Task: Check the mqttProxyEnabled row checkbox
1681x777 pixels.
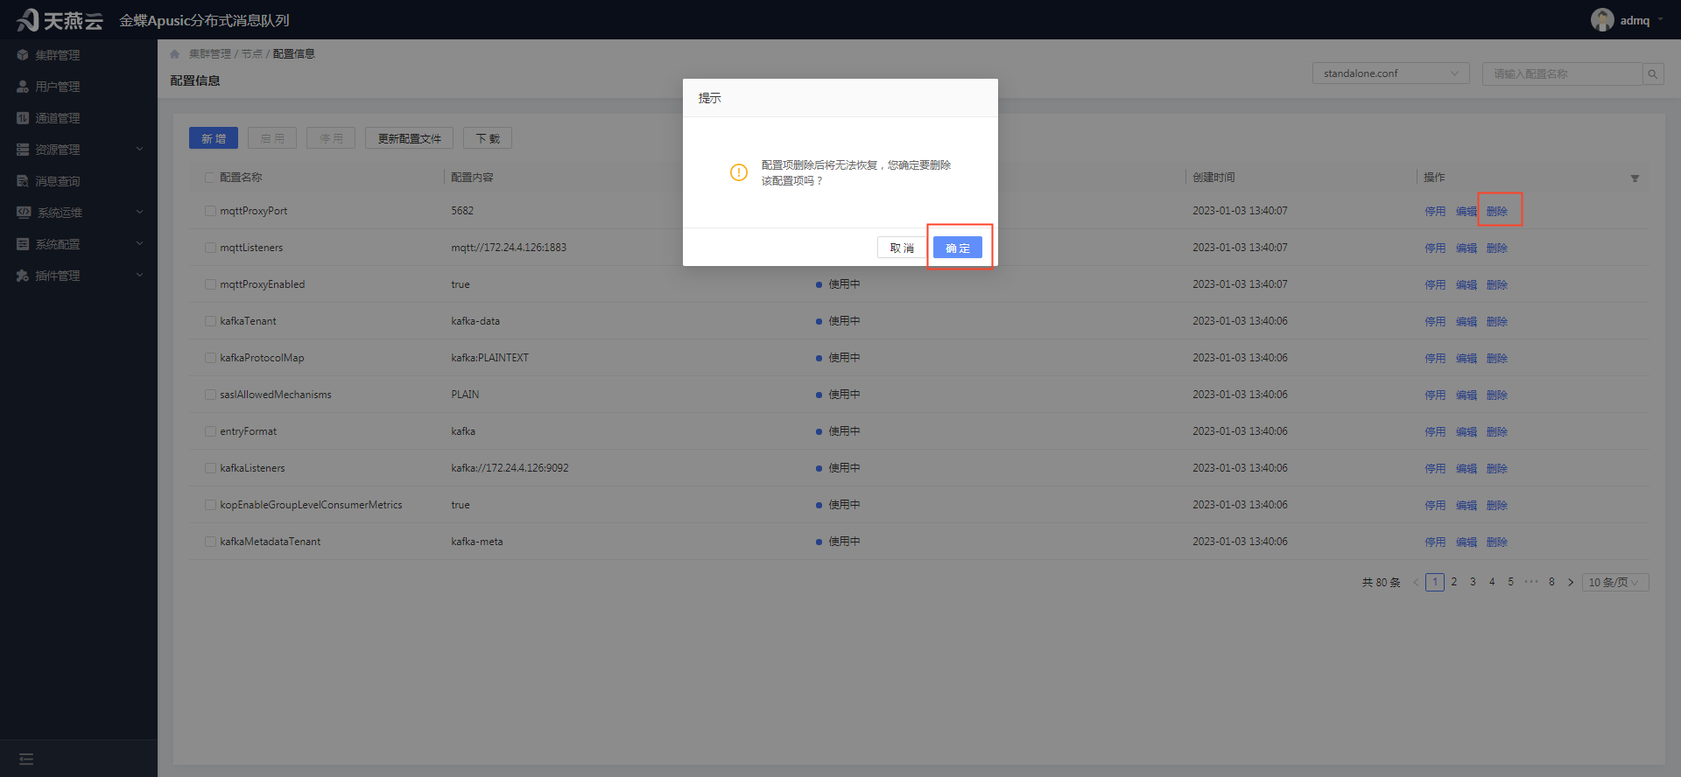Action: [x=210, y=284]
